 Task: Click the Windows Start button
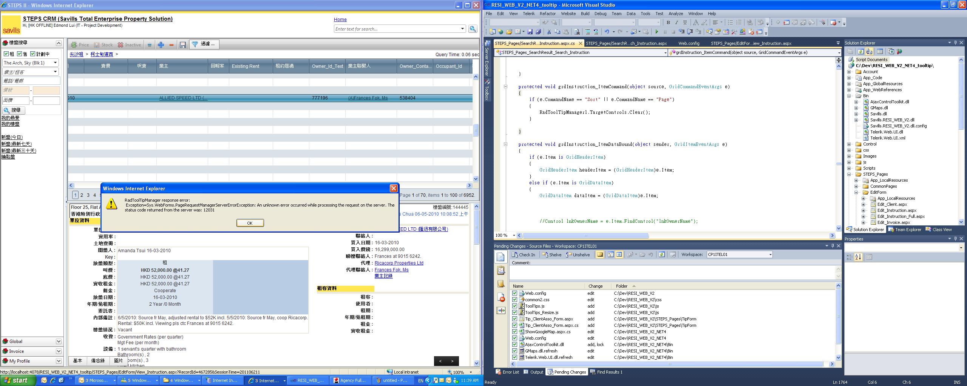[x=18, y=381]
